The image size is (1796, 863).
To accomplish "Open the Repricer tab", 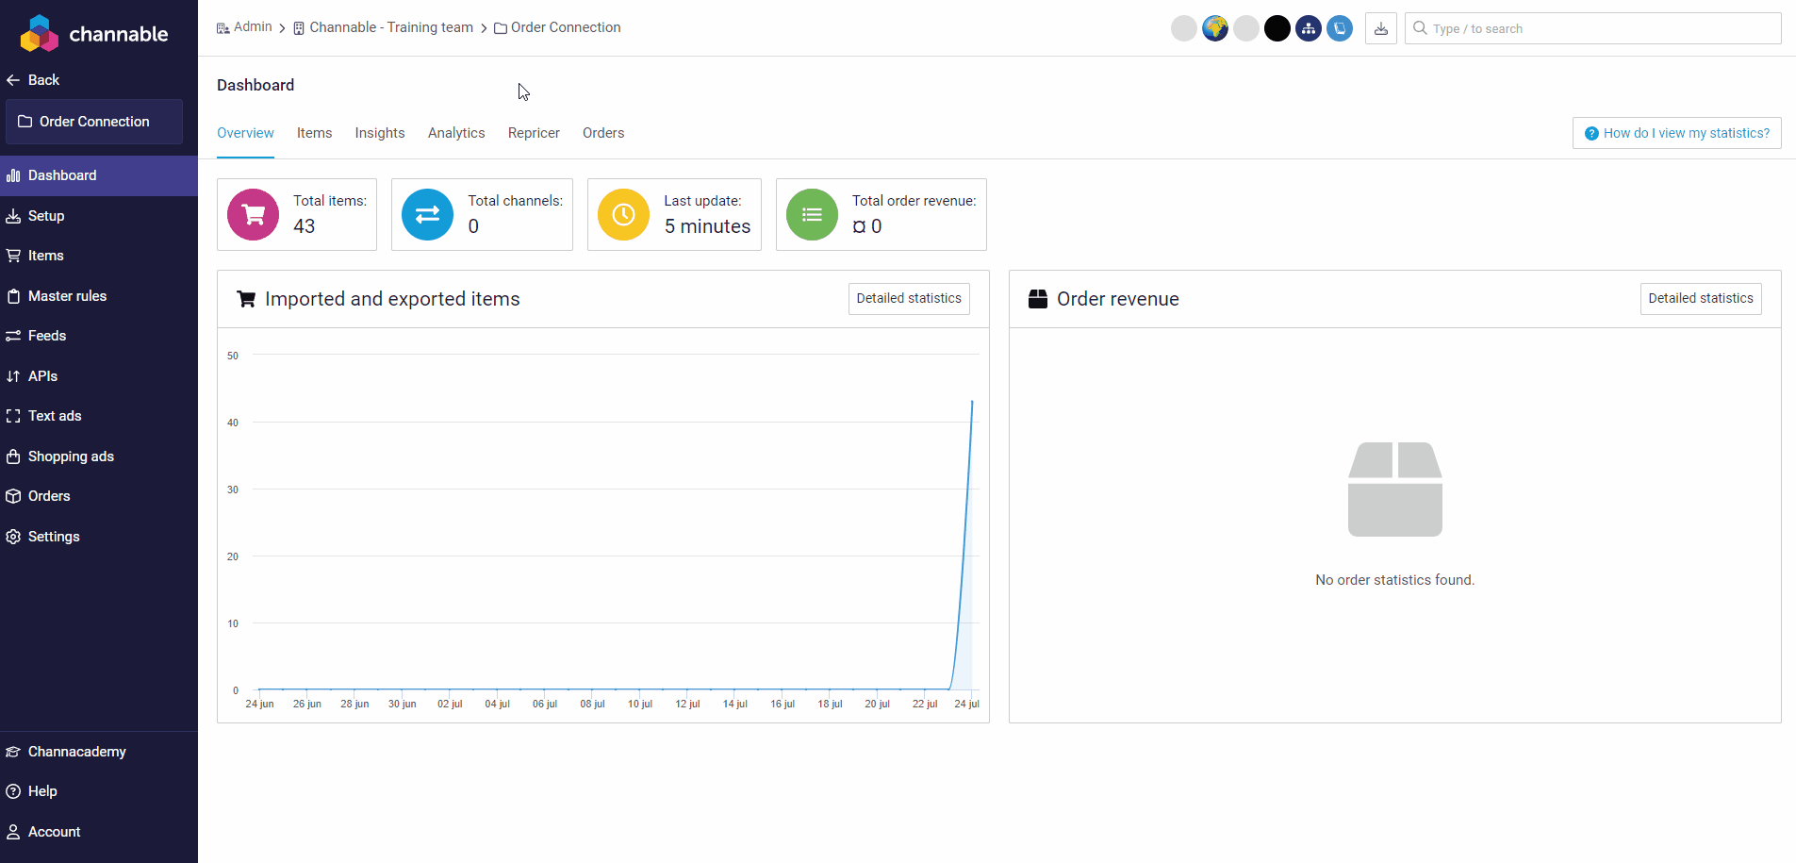I will point(534,133).
